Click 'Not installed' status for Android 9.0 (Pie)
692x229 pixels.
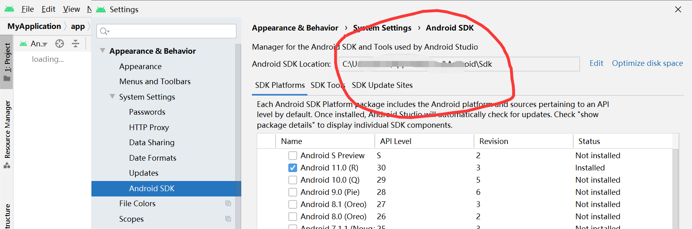tap(598, 192)
